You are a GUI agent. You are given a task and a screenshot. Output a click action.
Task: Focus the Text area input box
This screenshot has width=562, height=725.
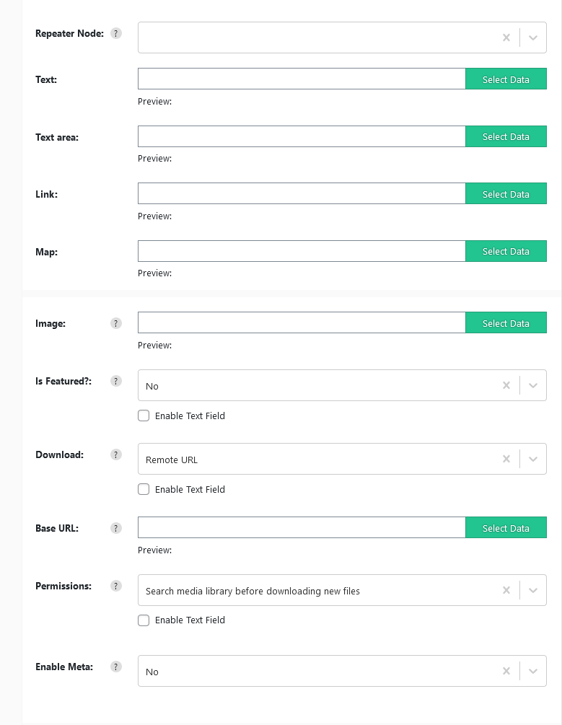[302, 136]
